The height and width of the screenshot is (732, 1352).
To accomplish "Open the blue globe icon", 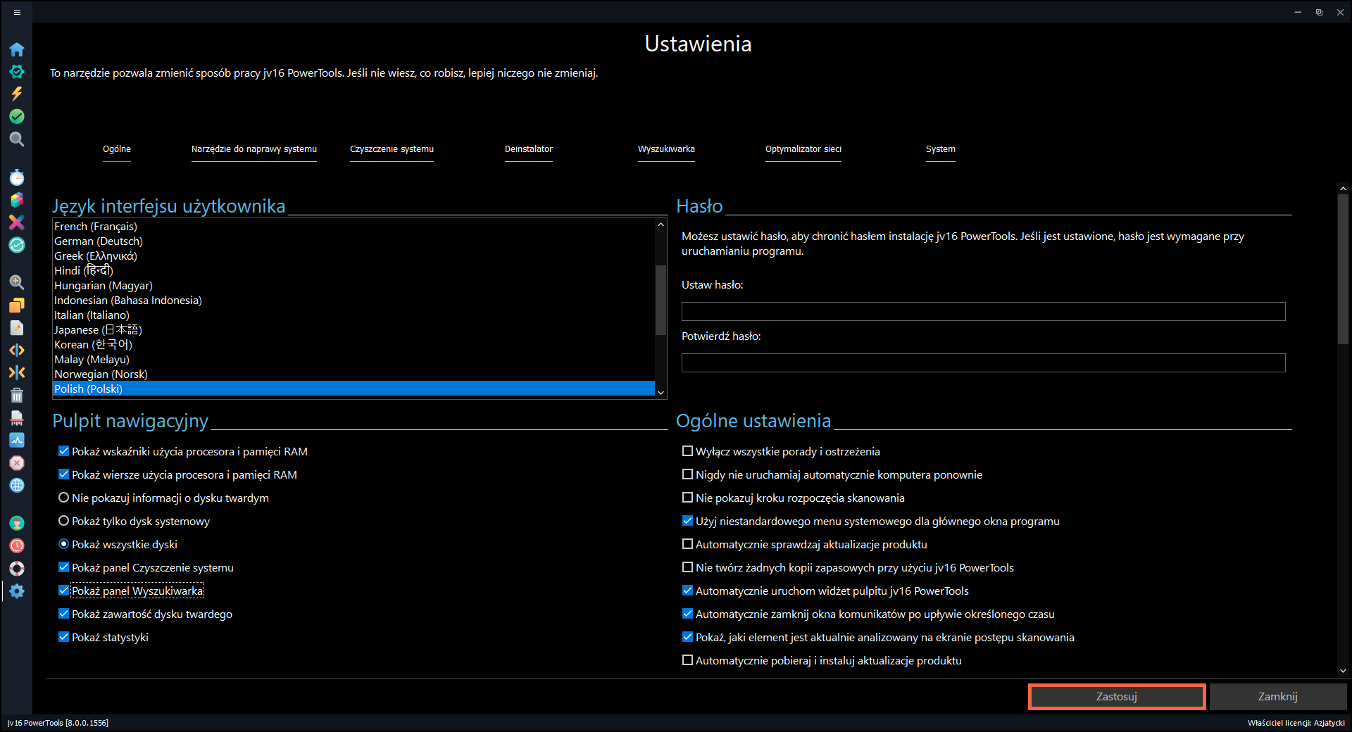I will point(17,485).
